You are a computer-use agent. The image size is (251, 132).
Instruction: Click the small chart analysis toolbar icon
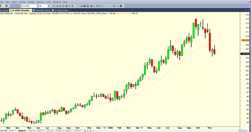click(x=60, y=6)
